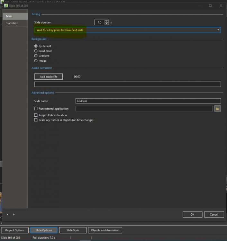
Task: Close the slide options dialog
Action: point(221,5)
